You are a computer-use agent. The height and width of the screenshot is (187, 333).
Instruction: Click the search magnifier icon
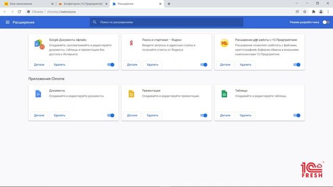point(95,22)
